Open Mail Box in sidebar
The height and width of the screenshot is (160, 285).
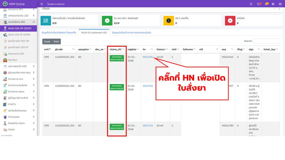click(x=13, y=60)
